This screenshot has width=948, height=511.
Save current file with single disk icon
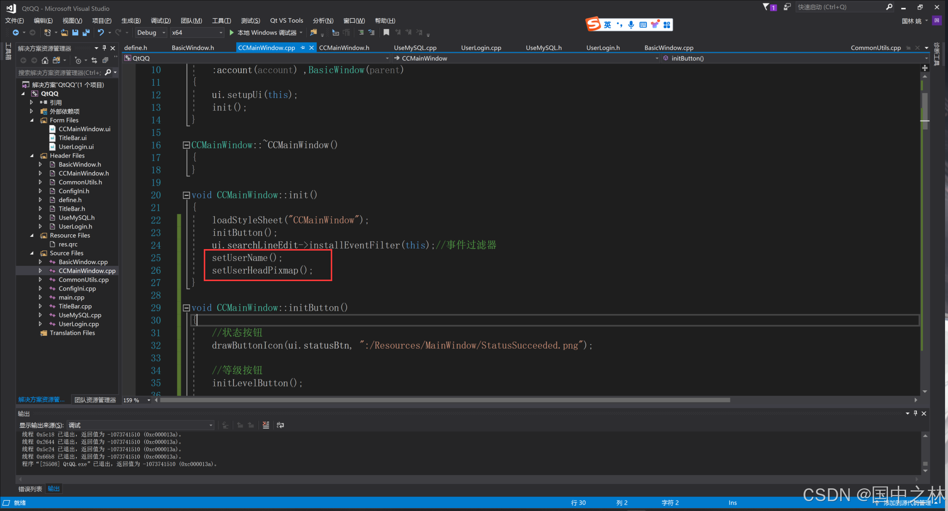[x=75, y=32]
